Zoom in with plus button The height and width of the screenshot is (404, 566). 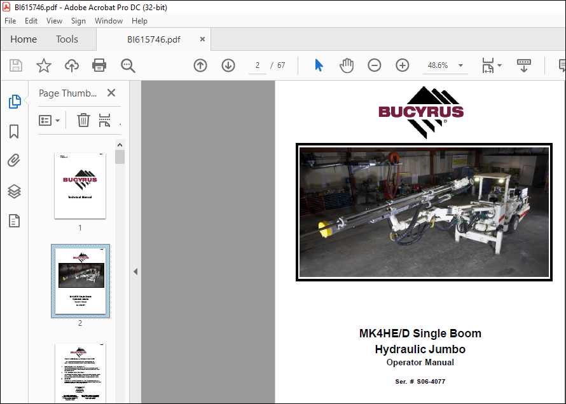click(x=402, y=65)
